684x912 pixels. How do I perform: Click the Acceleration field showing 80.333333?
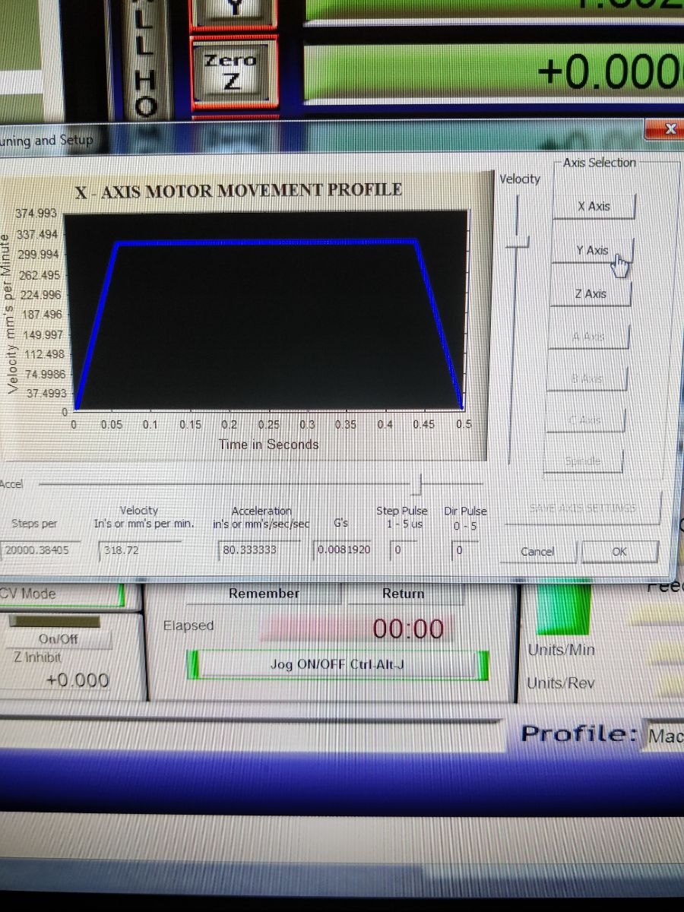click(261, 549)
